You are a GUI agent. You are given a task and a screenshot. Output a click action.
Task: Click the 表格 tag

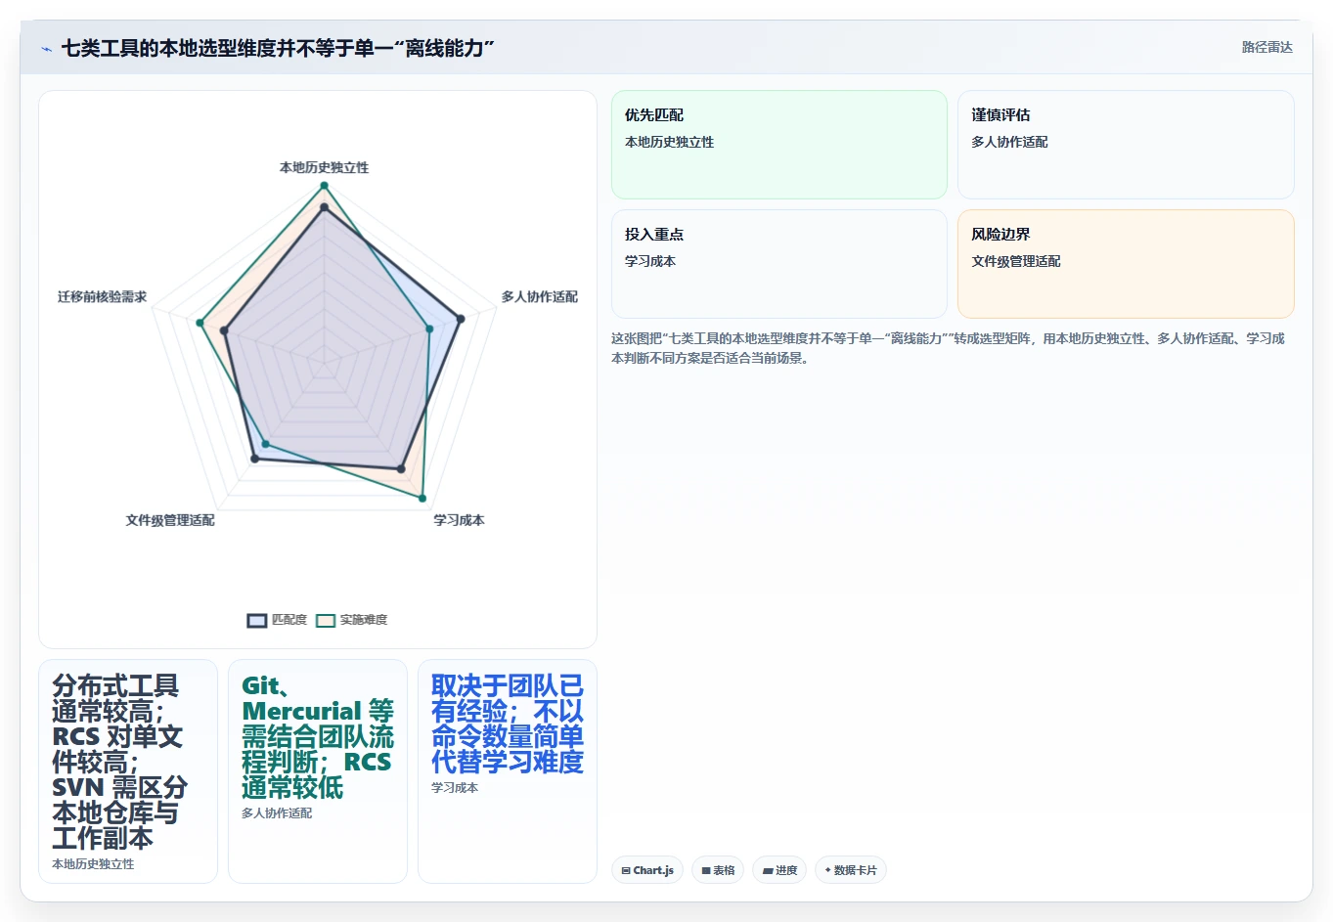(x=718, y=870)
